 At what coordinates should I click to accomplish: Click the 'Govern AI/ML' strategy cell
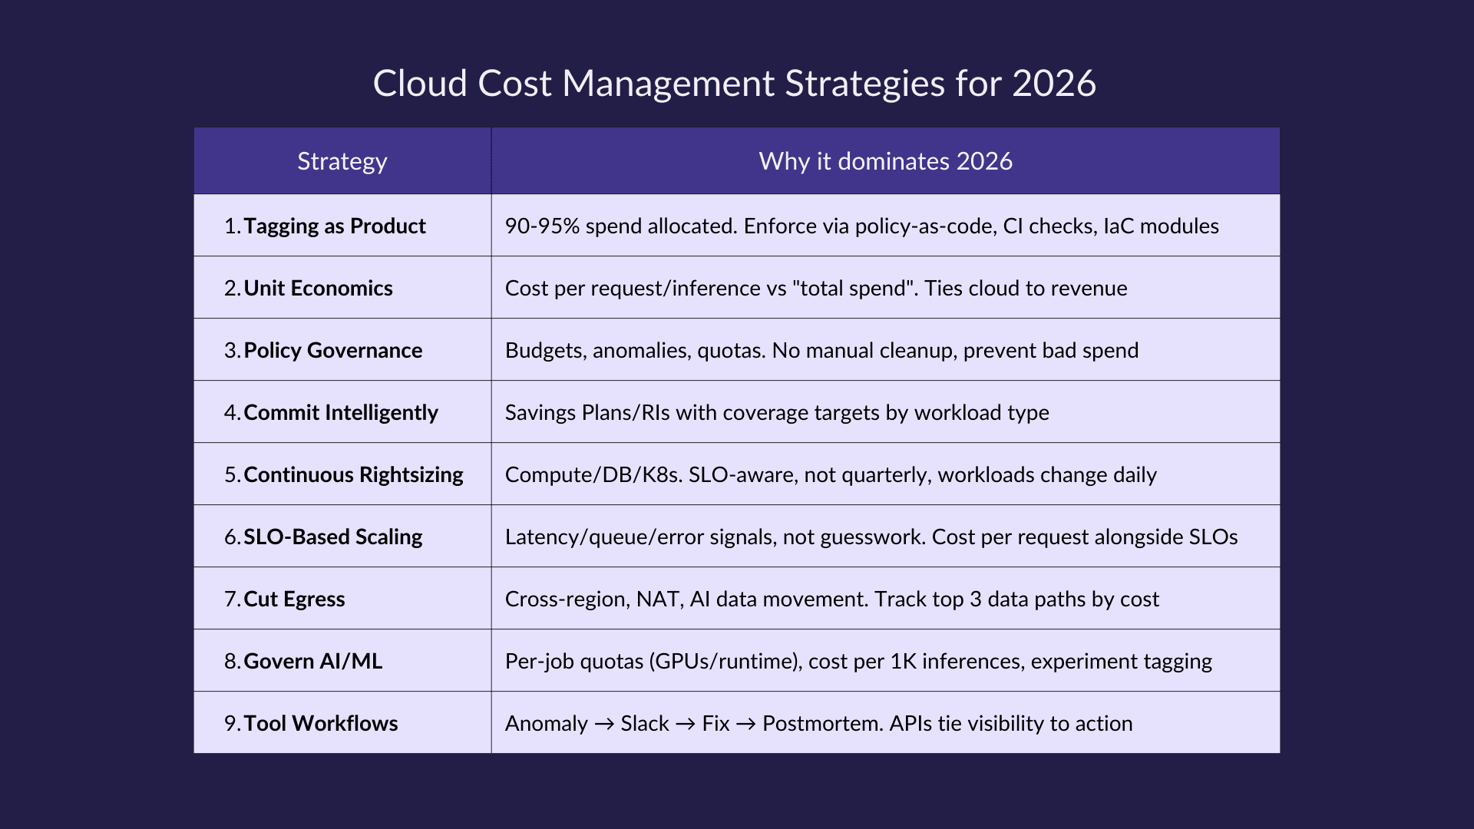point(312,661)
